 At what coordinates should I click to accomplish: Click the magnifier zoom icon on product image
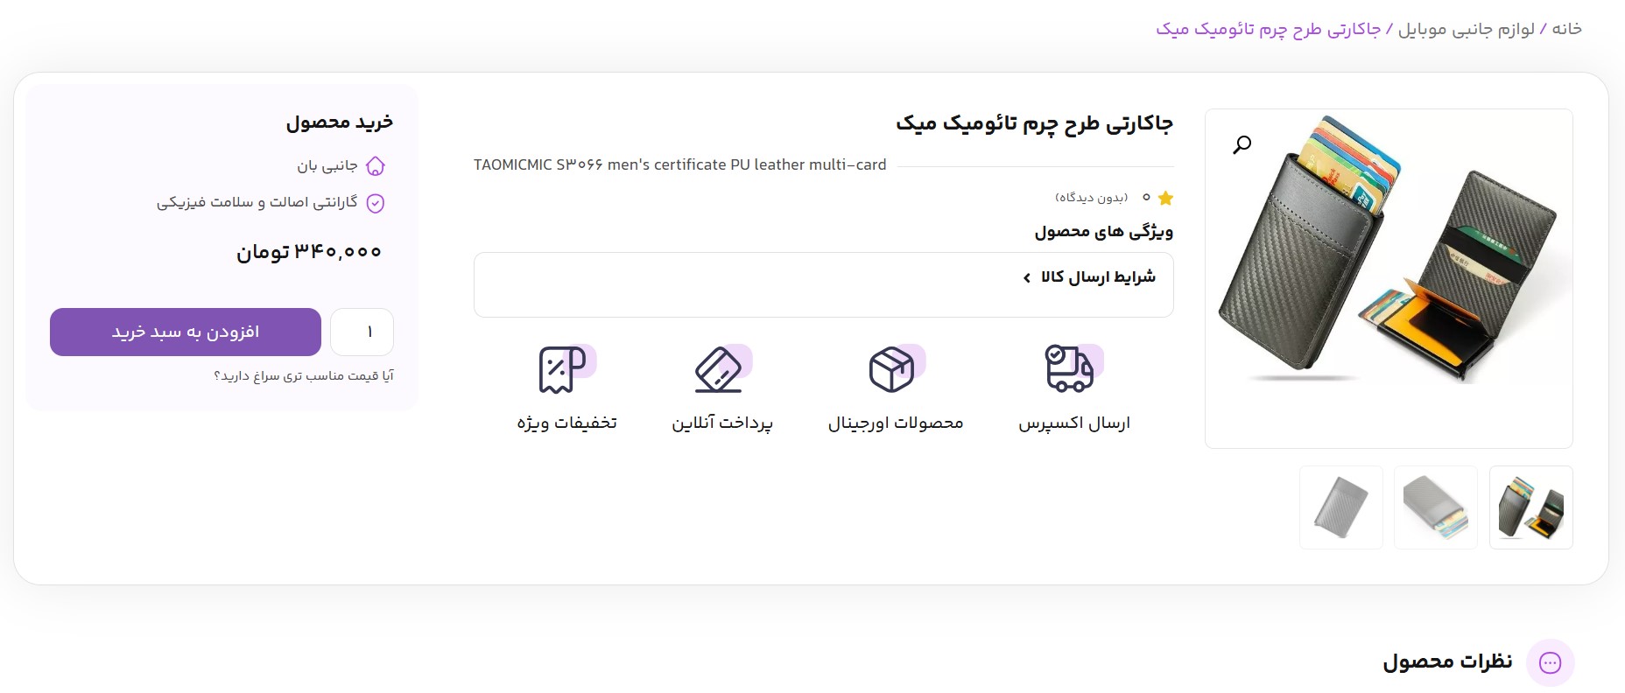1242,144
